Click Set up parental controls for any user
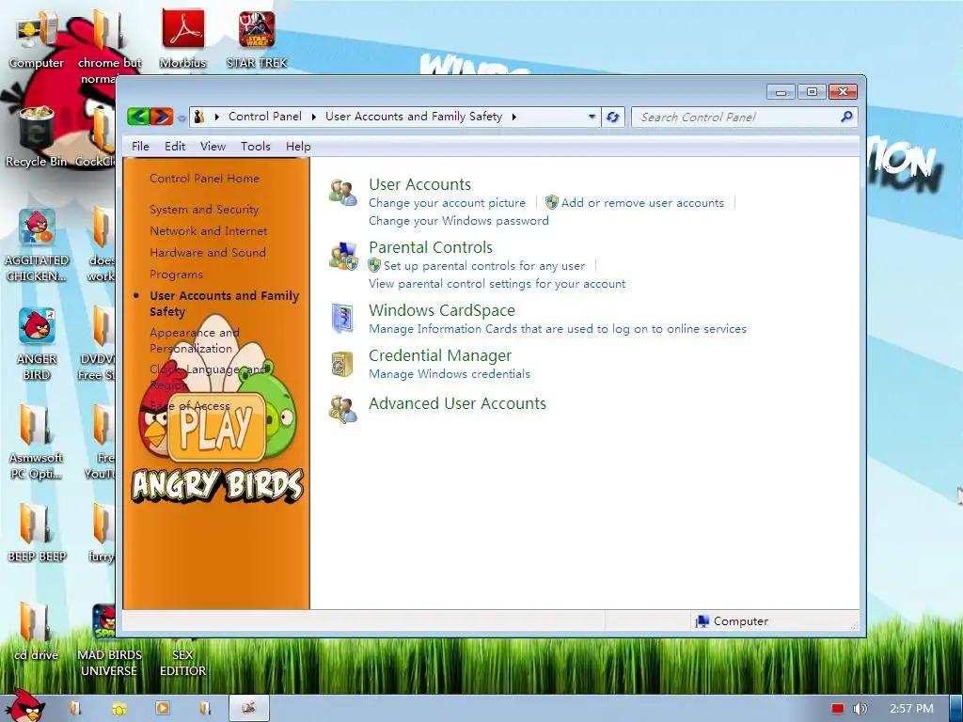The height and width of the screenshot is (722, 963). coord(484,266)
